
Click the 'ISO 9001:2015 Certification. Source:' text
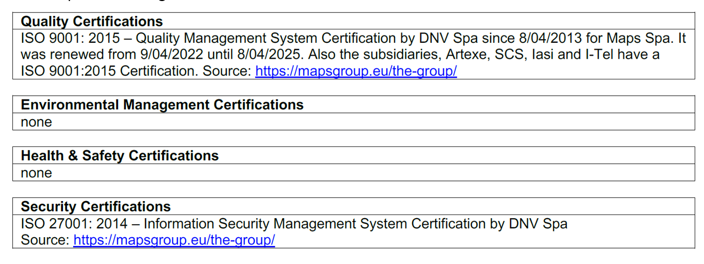pyautogui.click(x=136, y=71)
